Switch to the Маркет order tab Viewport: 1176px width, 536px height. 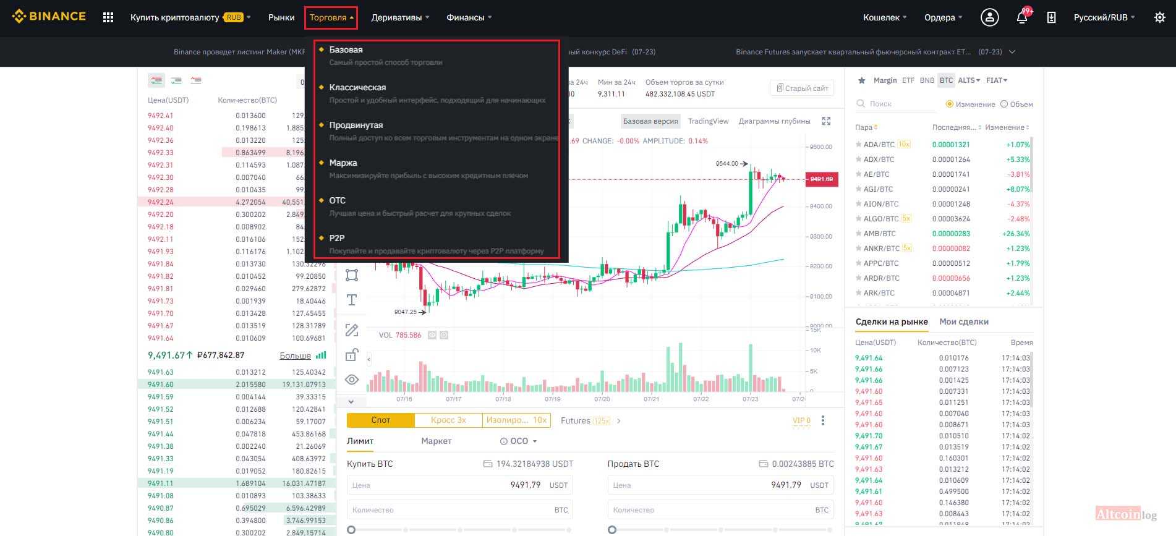[437, 441]
